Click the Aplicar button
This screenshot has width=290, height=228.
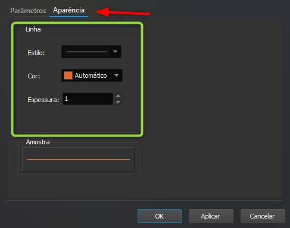pos(211,216)
